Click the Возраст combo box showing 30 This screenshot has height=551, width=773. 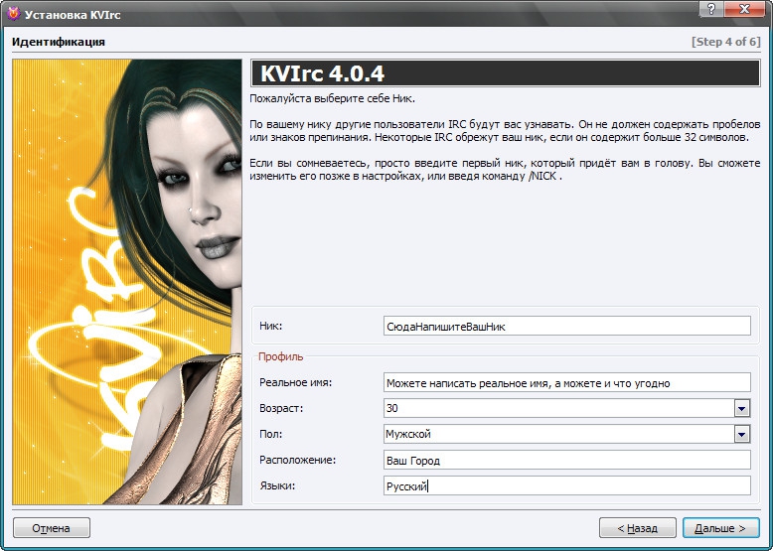pos(567,408)
